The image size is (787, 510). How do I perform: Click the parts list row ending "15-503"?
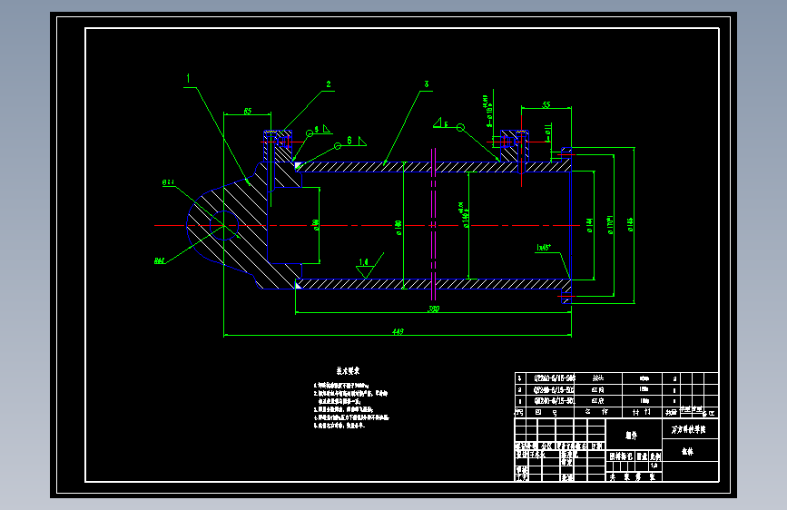pos(616,378)
